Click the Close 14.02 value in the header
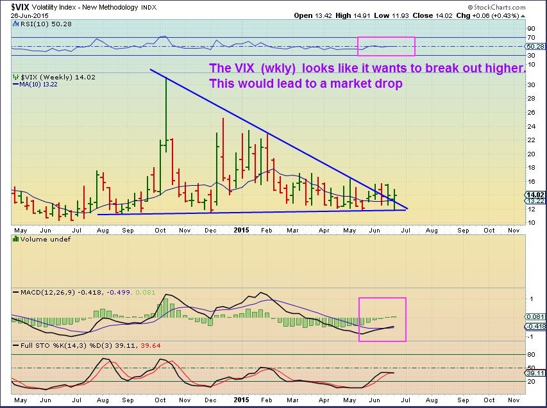This screenshot has height=408, width=547. [433, 15]
